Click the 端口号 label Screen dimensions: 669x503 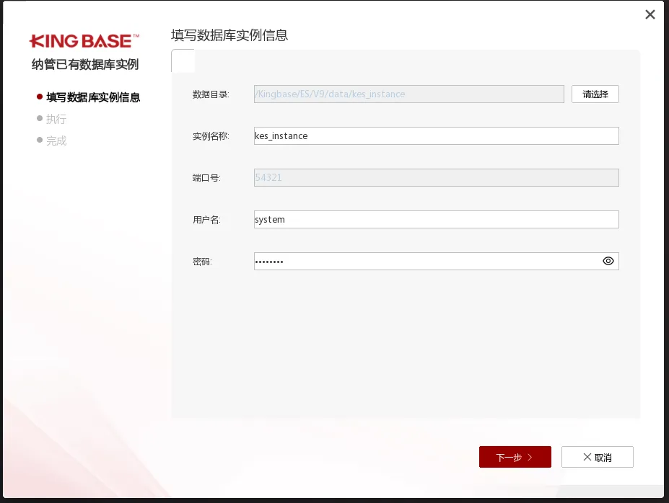click(206, 178)
